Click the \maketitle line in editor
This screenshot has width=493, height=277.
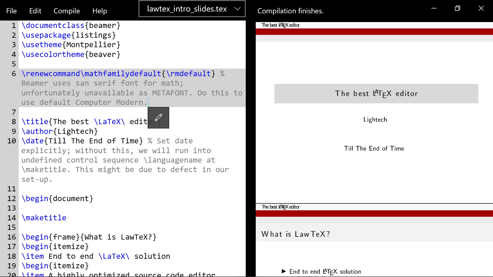coord(44,218)
